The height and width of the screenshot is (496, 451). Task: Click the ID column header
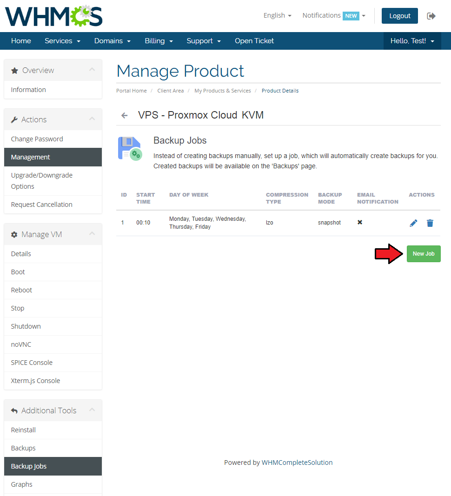point(124,195)
